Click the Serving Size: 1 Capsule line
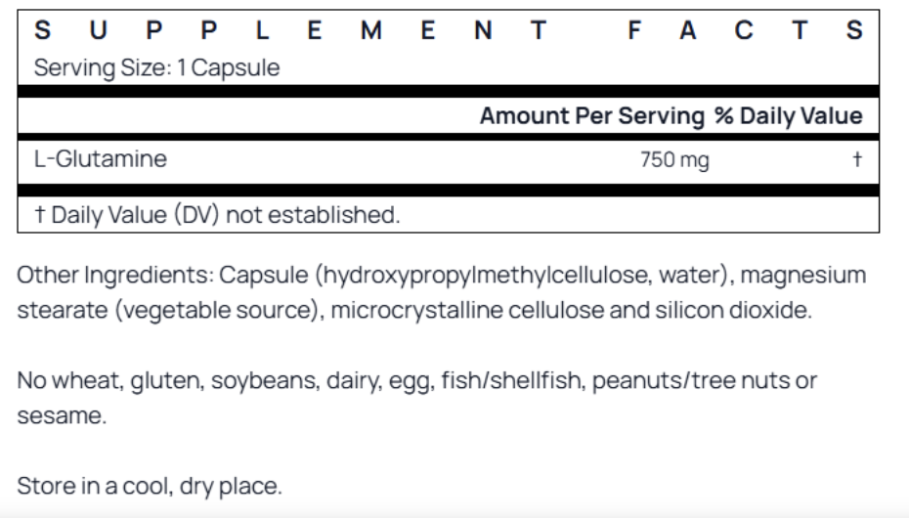Viewport: 909px width, 518px height. (156, 68)
